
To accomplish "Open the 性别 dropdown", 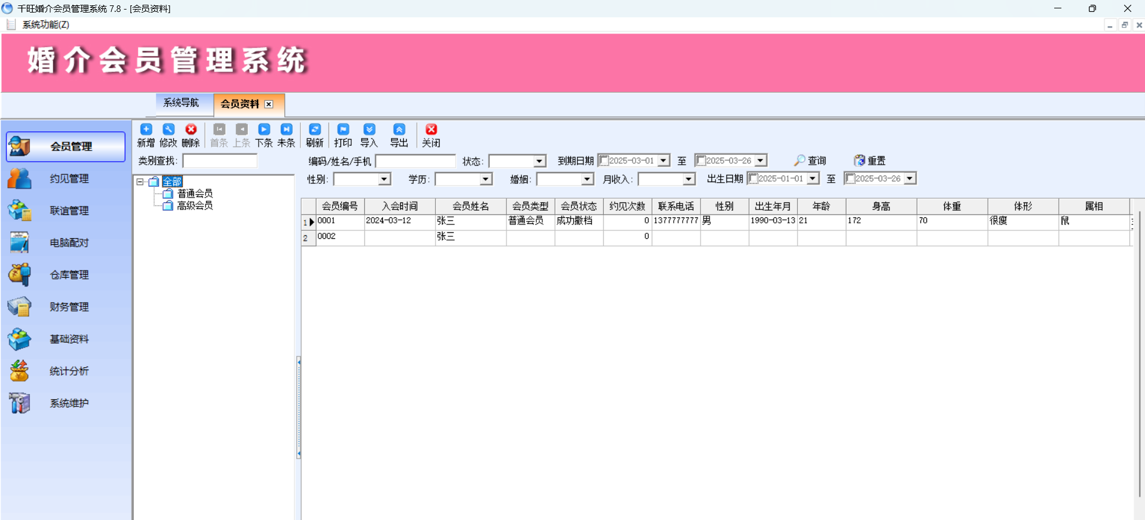I will [x=384, y=179].
